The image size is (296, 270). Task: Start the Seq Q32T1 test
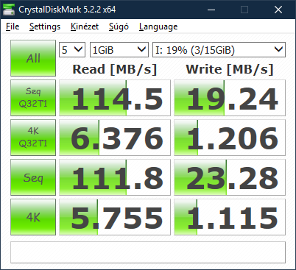coord(33,98)
